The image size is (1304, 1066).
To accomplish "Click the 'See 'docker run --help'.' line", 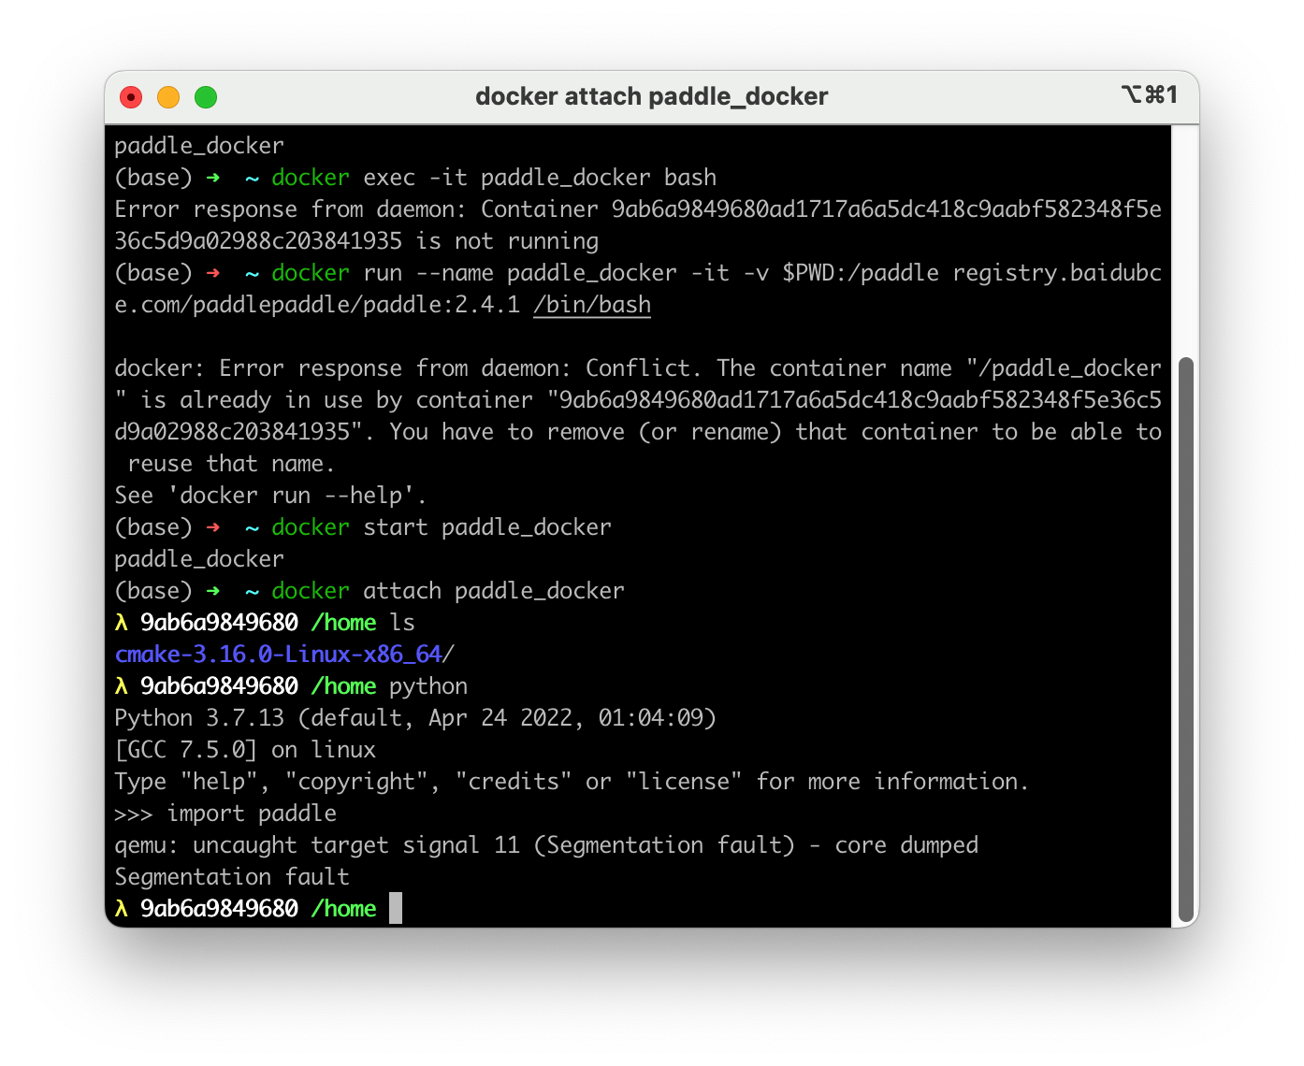I will click(x=270, y=496).
